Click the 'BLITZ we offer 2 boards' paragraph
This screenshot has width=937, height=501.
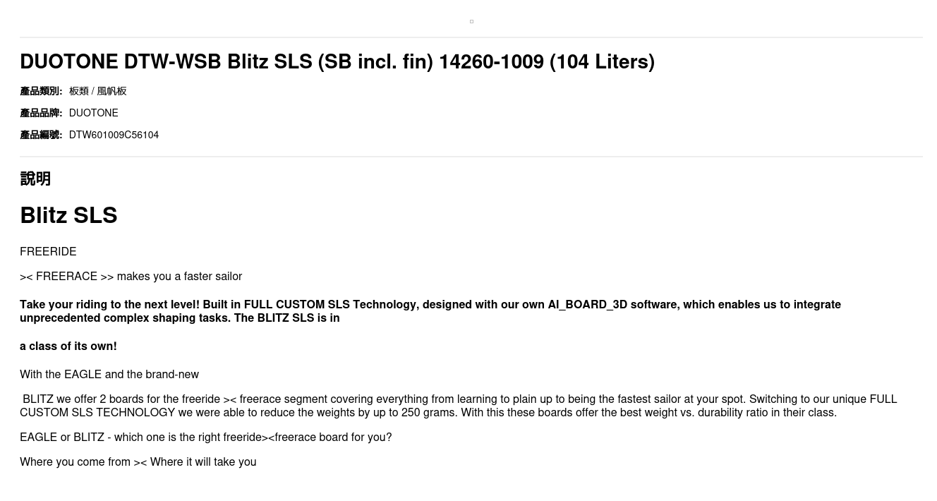pyautogui.click(x=459, y=406)
